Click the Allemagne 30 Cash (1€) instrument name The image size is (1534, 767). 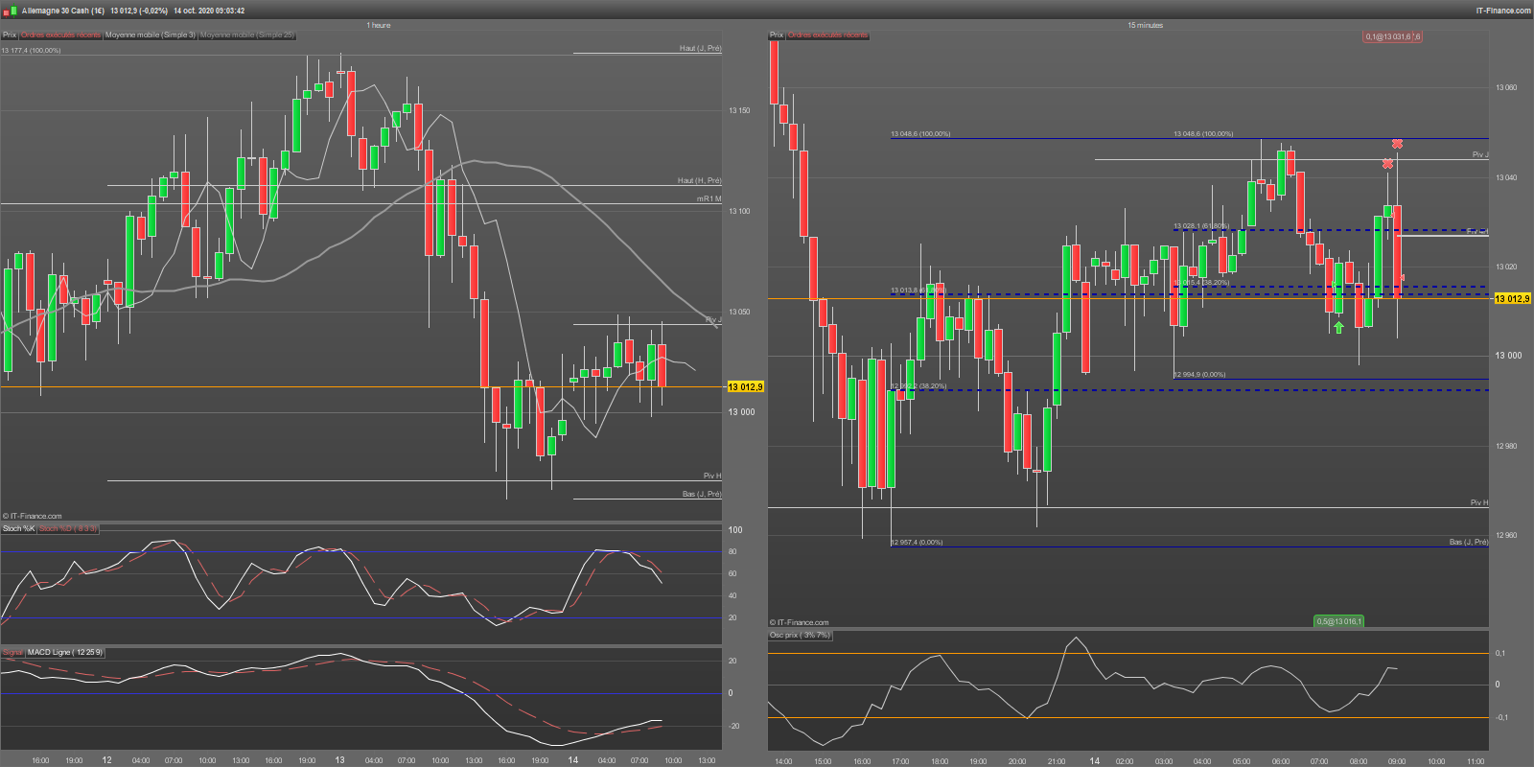tap(63, 11)
